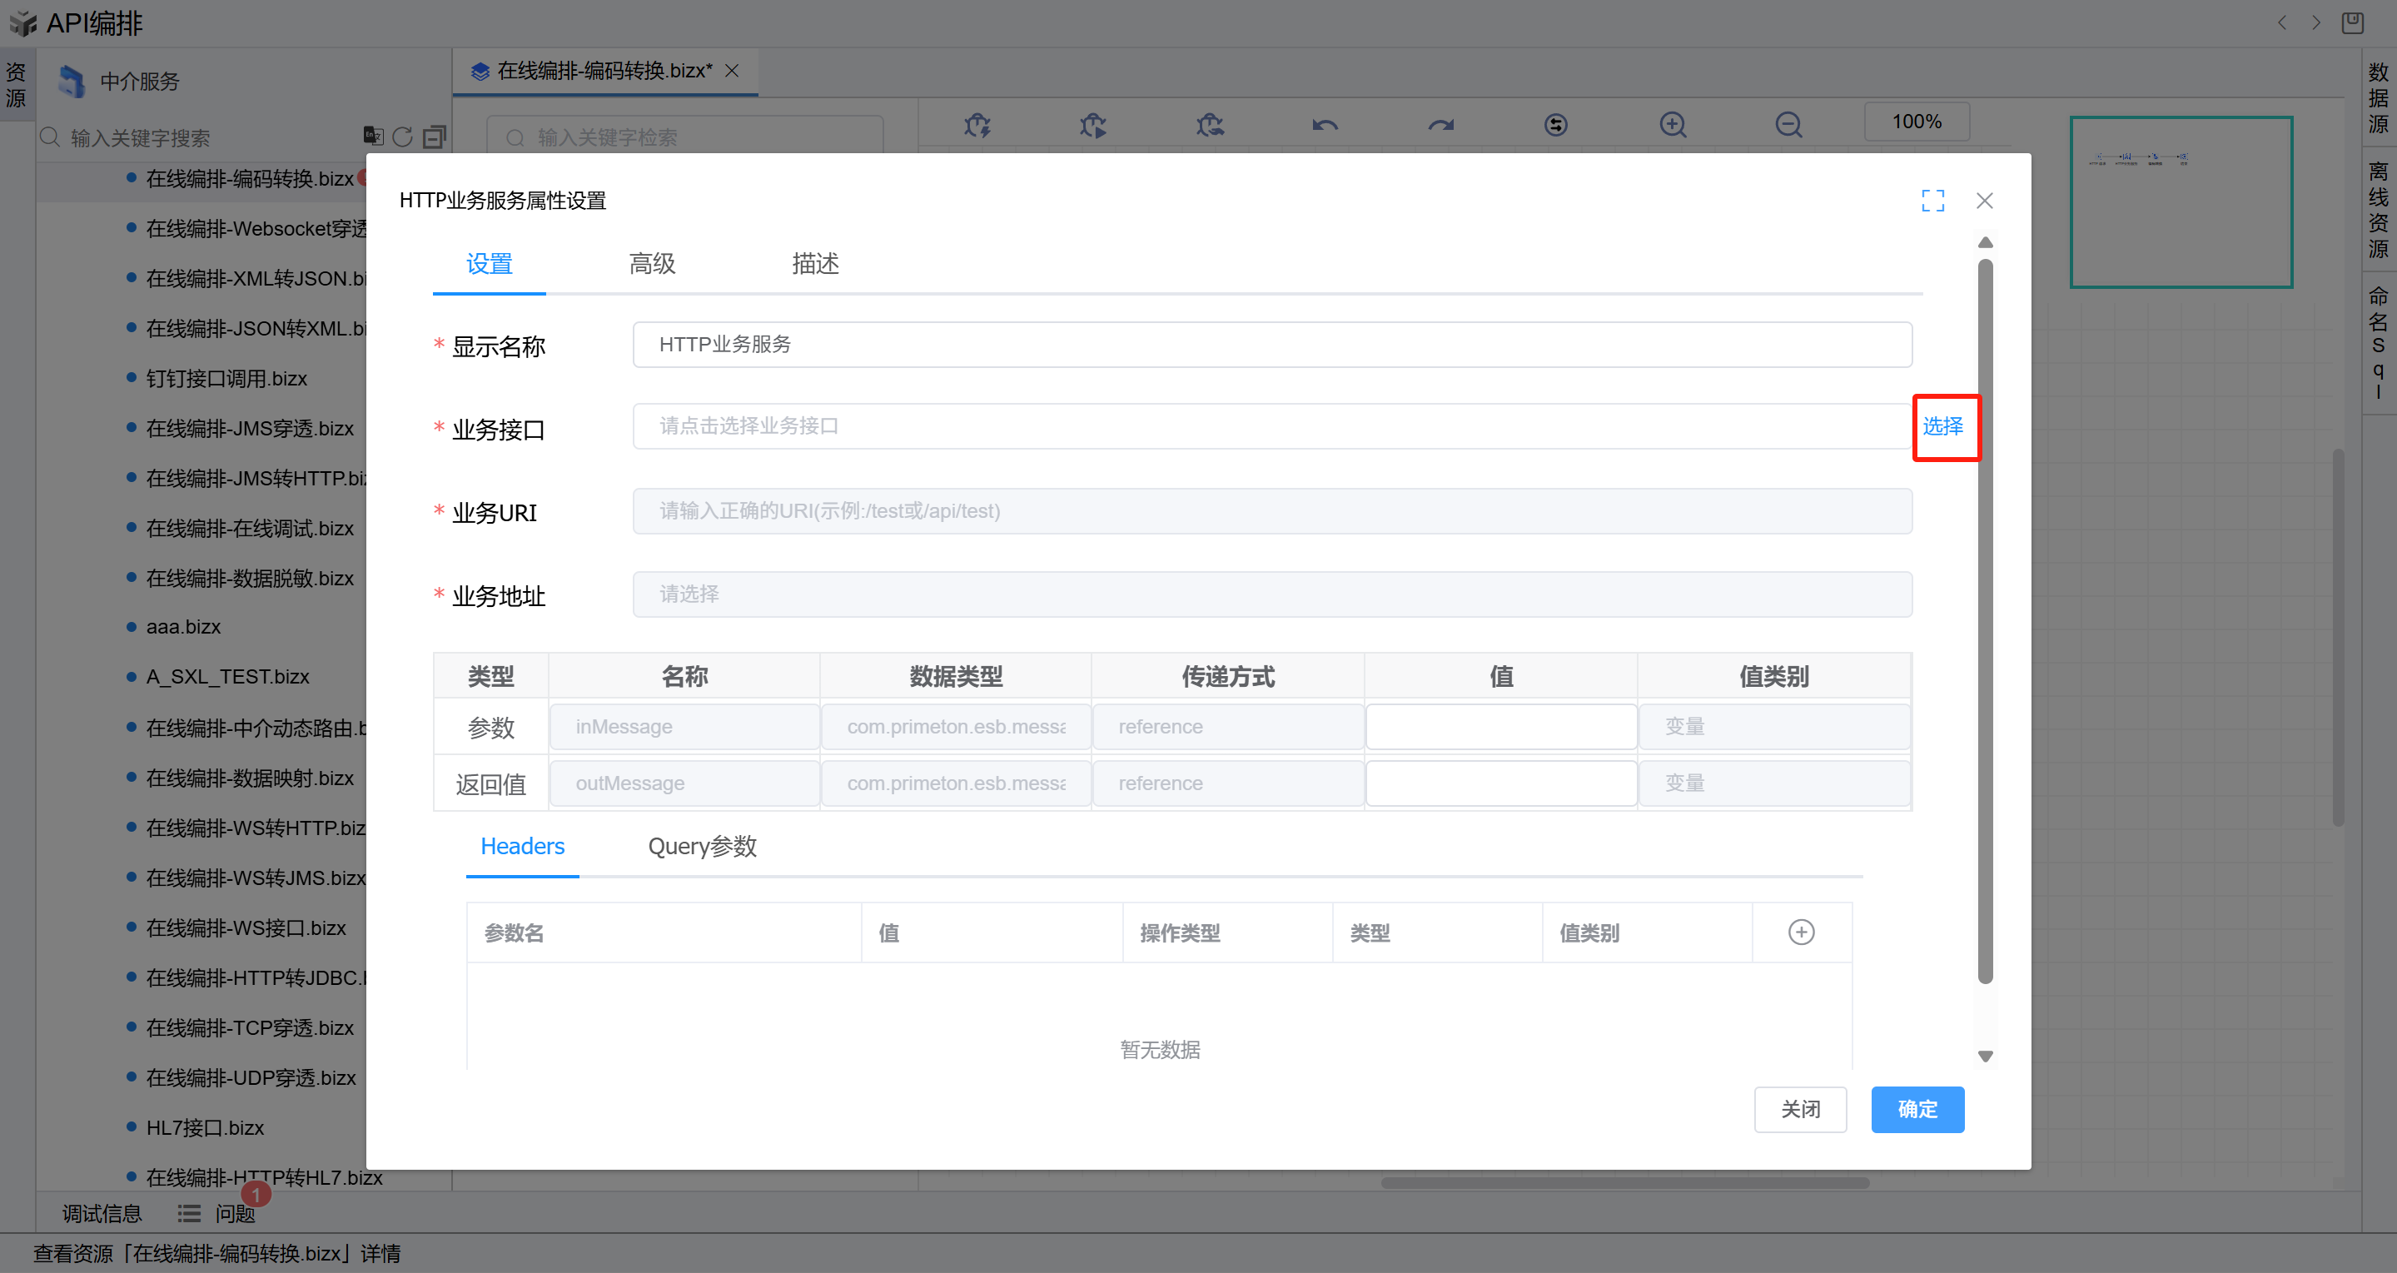Focus the 显示名称 input field
Viewport: 2397px width, 1273px height.
pos(1271,345)
